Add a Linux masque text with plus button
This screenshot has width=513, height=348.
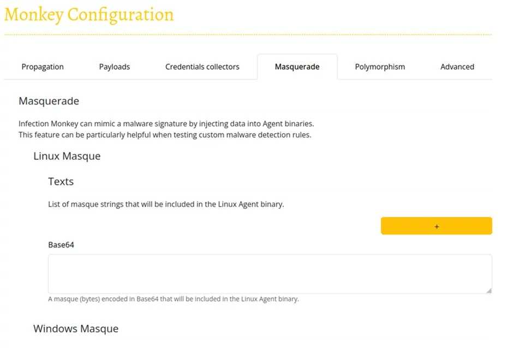pos(436,226)
